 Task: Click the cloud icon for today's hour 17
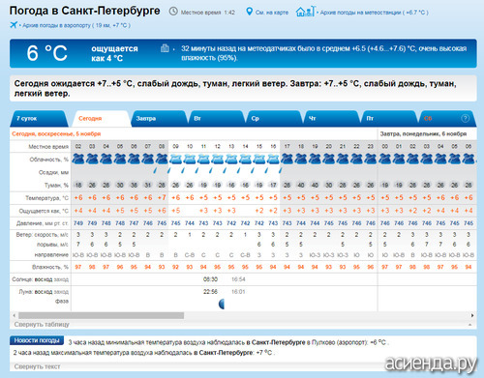(287, 159)
